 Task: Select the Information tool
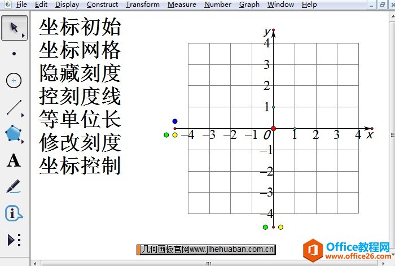14,213
